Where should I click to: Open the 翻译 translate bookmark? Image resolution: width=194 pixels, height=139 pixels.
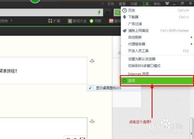pos(115,21)
